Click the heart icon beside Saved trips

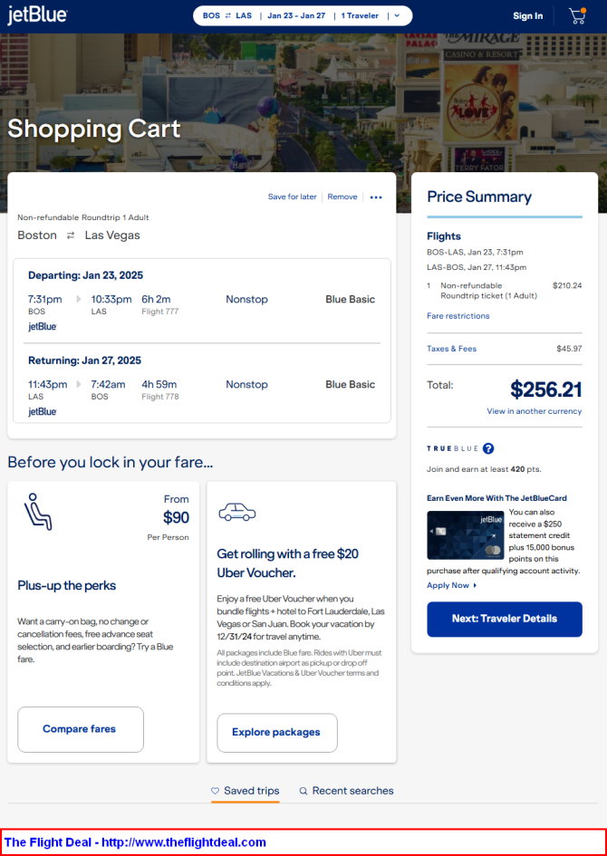[x=216, y=791]
